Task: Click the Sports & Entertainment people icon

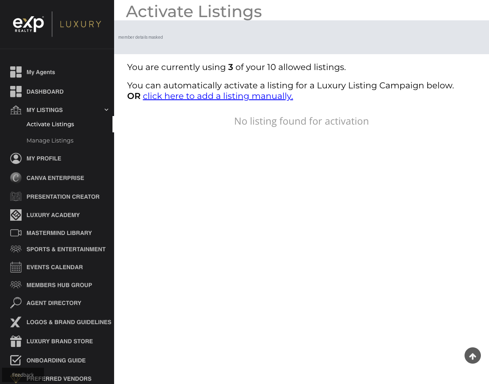Action: pos(16,249)
